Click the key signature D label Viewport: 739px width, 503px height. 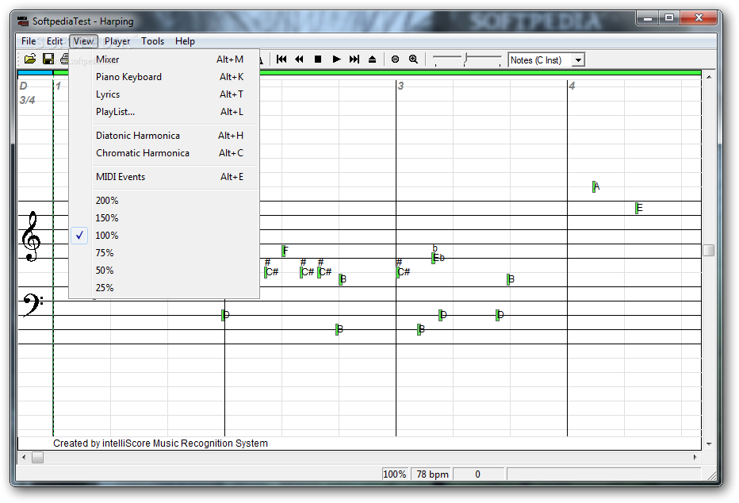23,86
